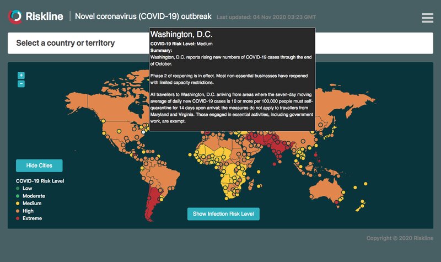This screenshot has height=262, width=441.
Task: Click the white Washington, D.C. city marker
Action: coord(143,132)
